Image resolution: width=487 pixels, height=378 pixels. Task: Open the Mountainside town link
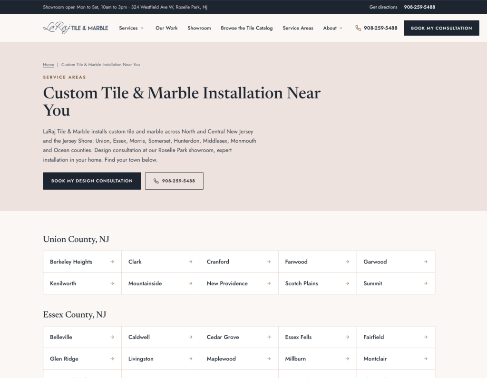[x=161, y=283]
